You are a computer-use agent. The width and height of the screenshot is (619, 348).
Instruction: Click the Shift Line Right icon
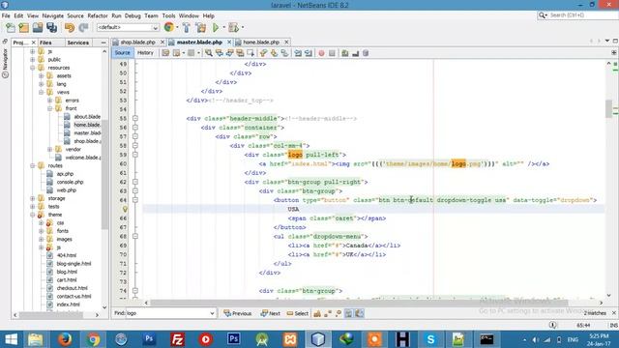[309, 53]
